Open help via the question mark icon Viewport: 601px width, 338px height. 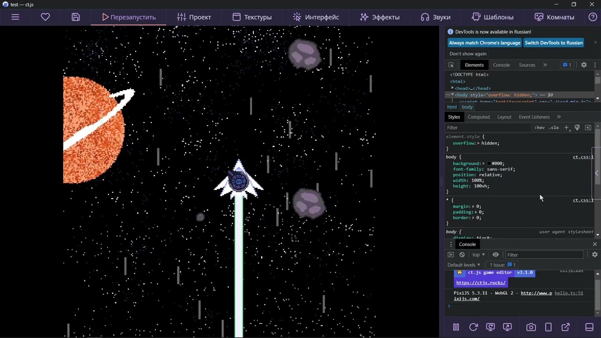point(593,17)
